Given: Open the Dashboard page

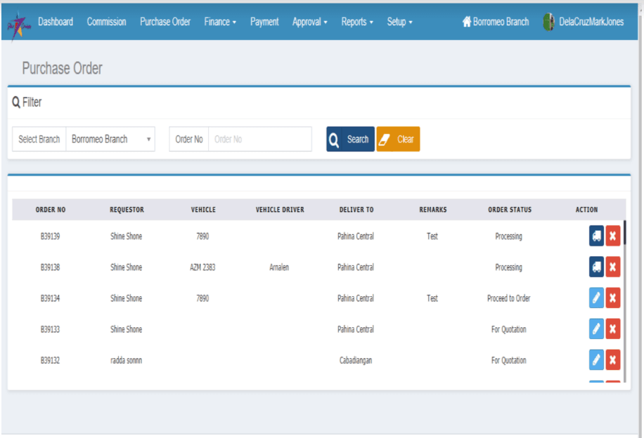Looking at the screenshot, I should (x=56, y=22).
